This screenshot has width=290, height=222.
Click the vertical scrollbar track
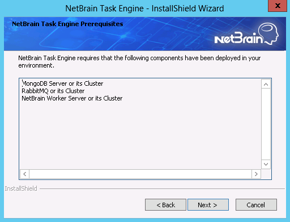click(x=266, y=124)
